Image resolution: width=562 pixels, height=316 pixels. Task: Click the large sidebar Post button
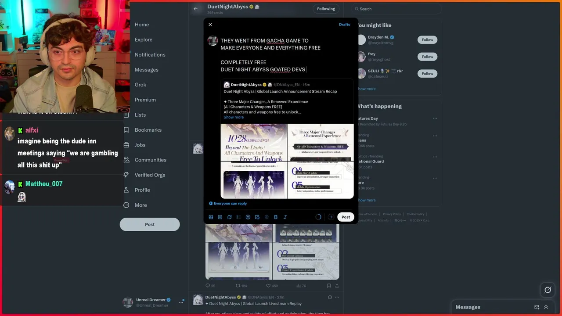[150, 224]
